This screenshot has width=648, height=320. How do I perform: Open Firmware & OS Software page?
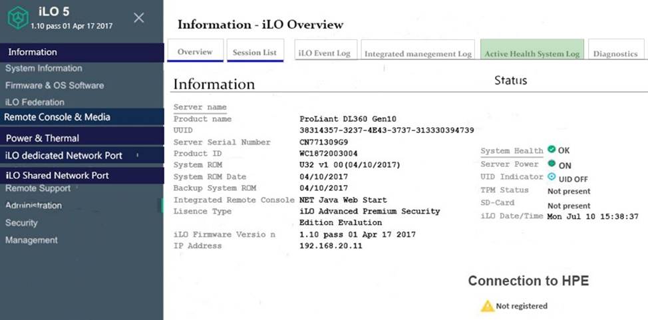pos(55,85)
